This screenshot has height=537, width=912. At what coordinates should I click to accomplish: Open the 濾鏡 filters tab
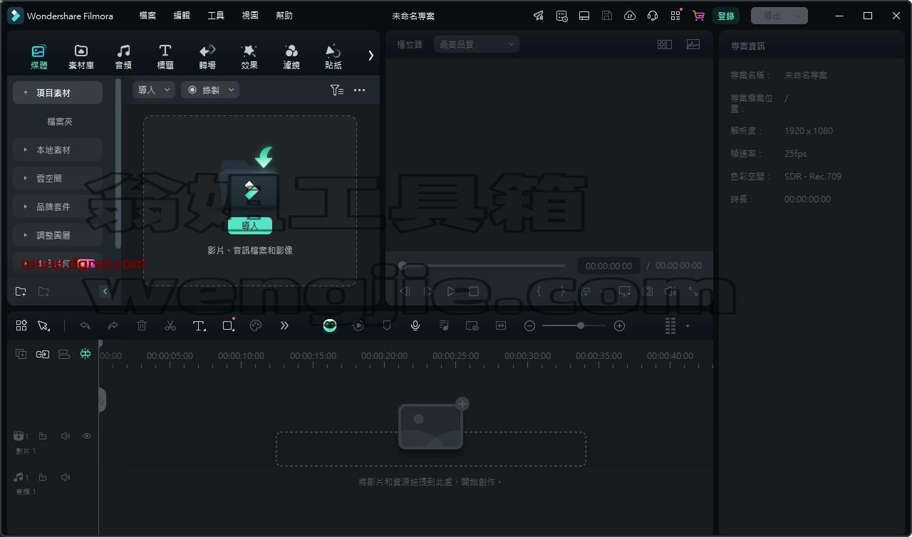[x=291, y=56]
